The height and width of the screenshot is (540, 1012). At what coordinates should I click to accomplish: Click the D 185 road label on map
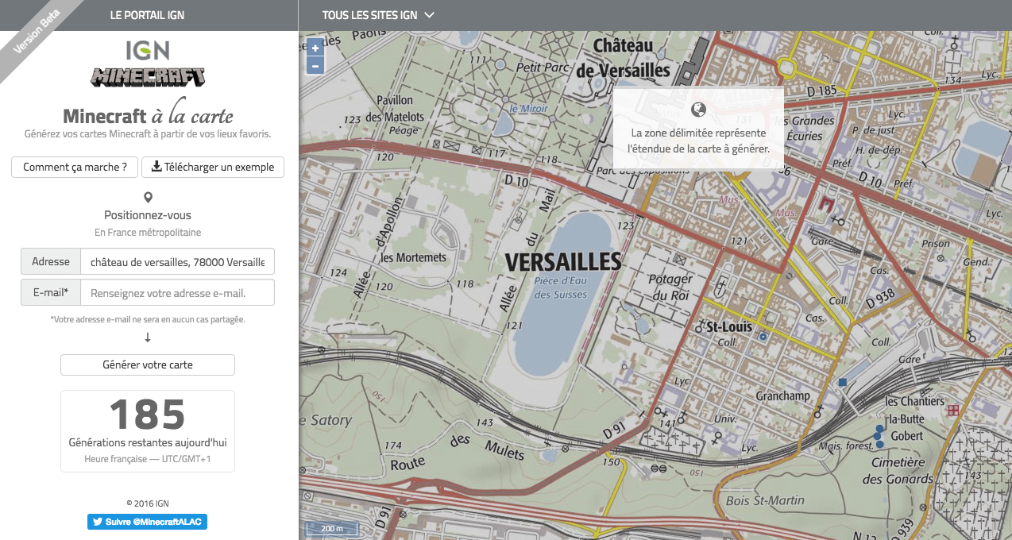822,91
